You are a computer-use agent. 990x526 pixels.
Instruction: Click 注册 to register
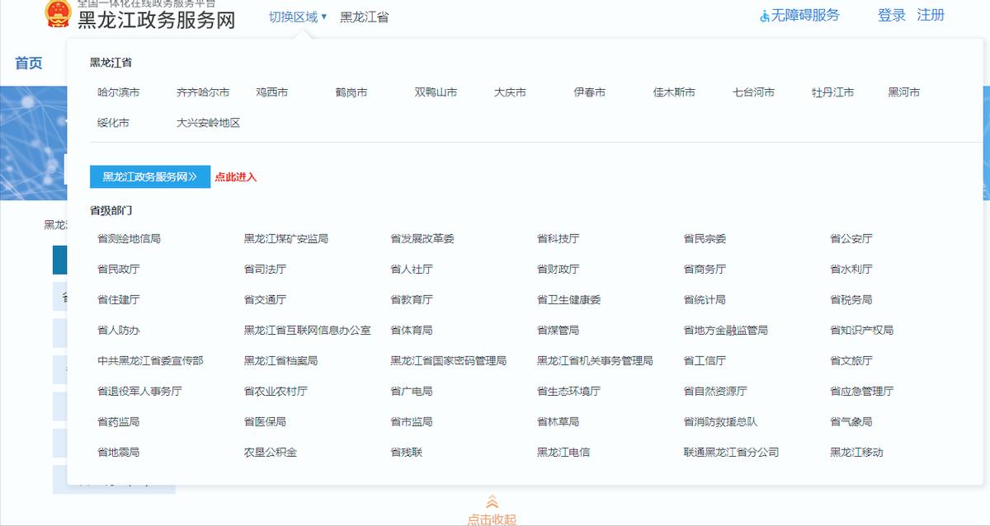(x=931, y=15)
